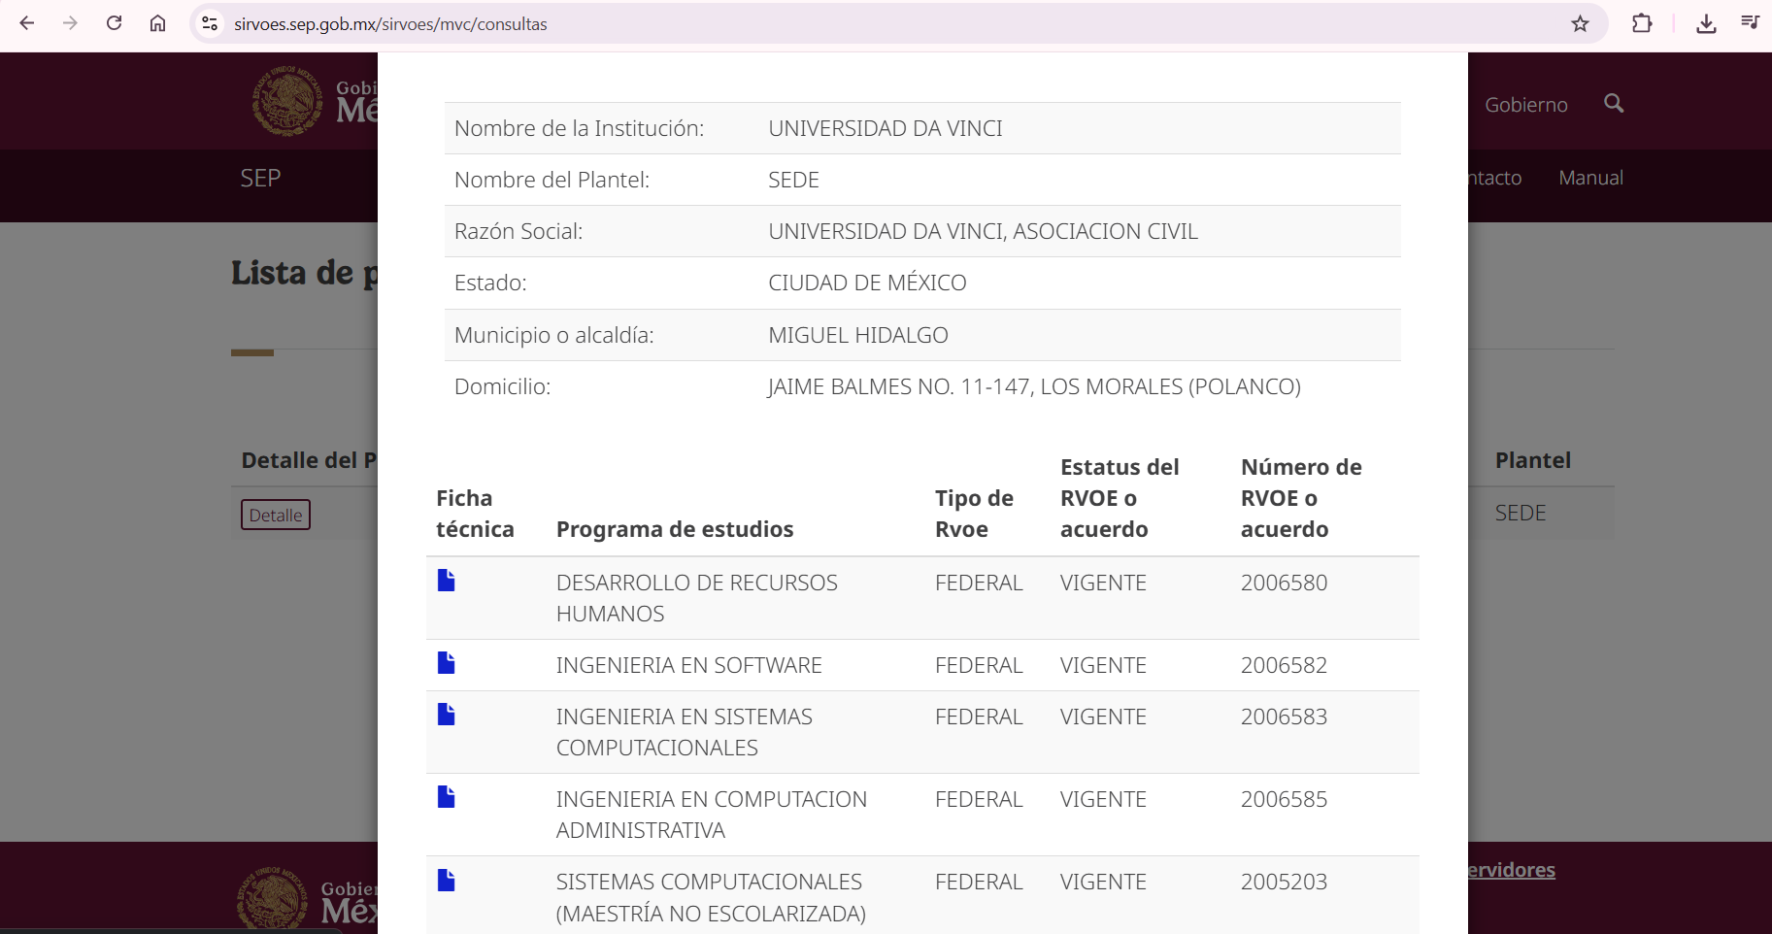Open the SEP menu item
The height and width of the screenshot is (934, 1772).
(x=260, y=178)
